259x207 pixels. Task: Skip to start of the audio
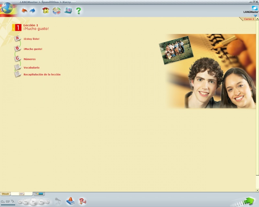(20, 202)
